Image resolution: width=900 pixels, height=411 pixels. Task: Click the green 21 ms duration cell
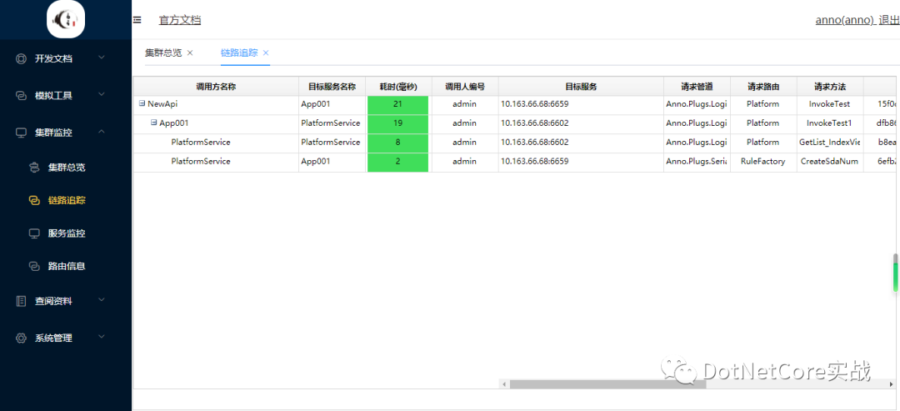[x=397, y=104]
